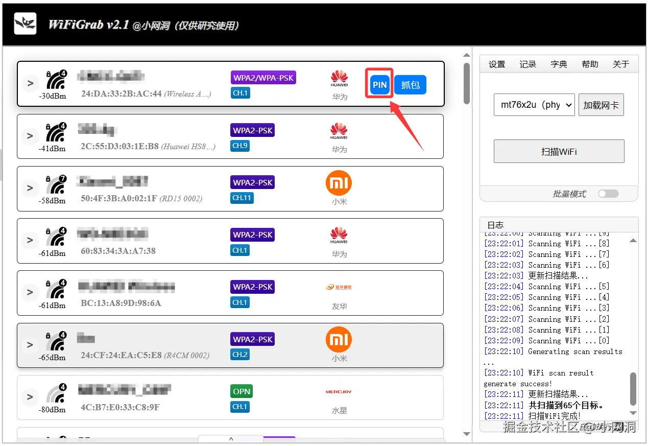Image resolution: width=648 pixels, height=446 pixels.
Task: Click the blue PIN button
Action: 380,85
